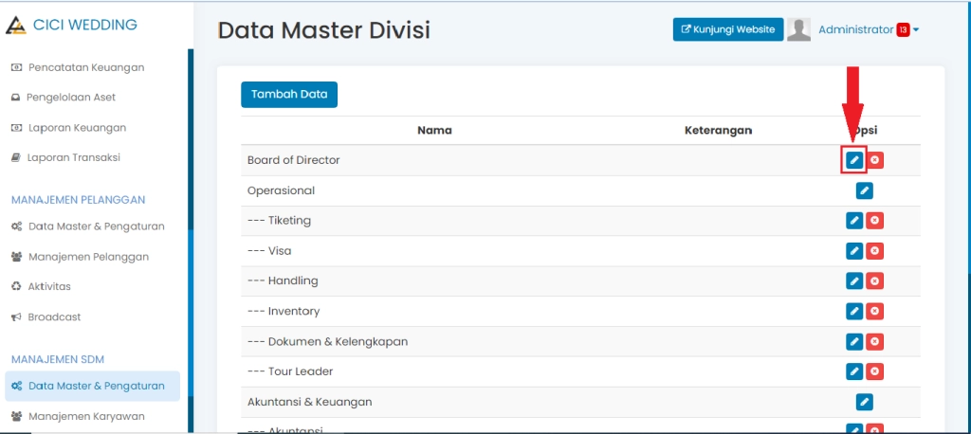Delete the Visa sub-division row
Screen dimensions: 971x434
click(x=875, y=251)
